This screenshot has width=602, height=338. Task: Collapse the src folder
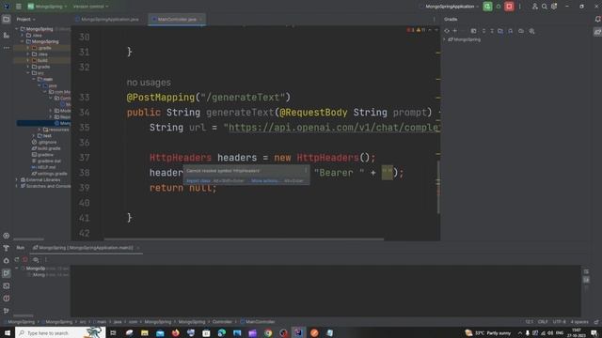(x=28, y=73)
